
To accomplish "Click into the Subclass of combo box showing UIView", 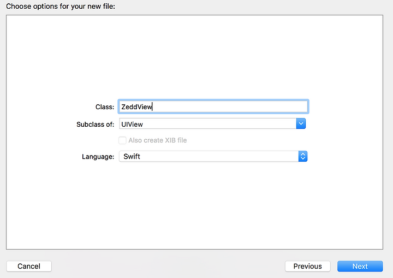I will click(x=208, y=123).
